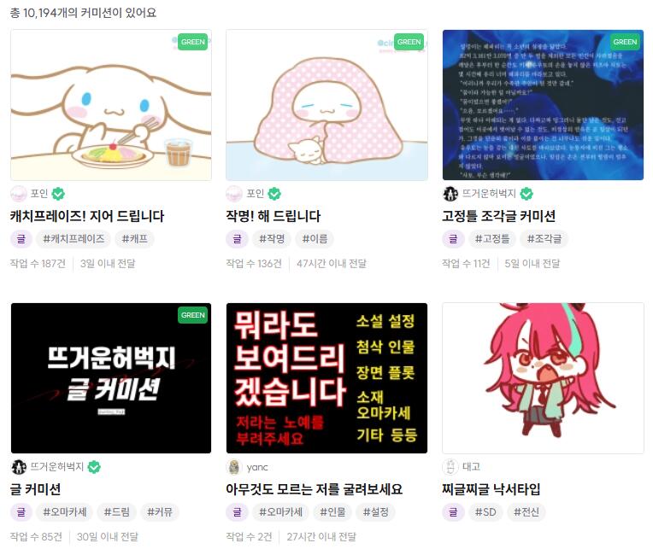Filter by the #조각글 tag
The height and width of the screenshot is (549, 653).
tap(544, 239)
